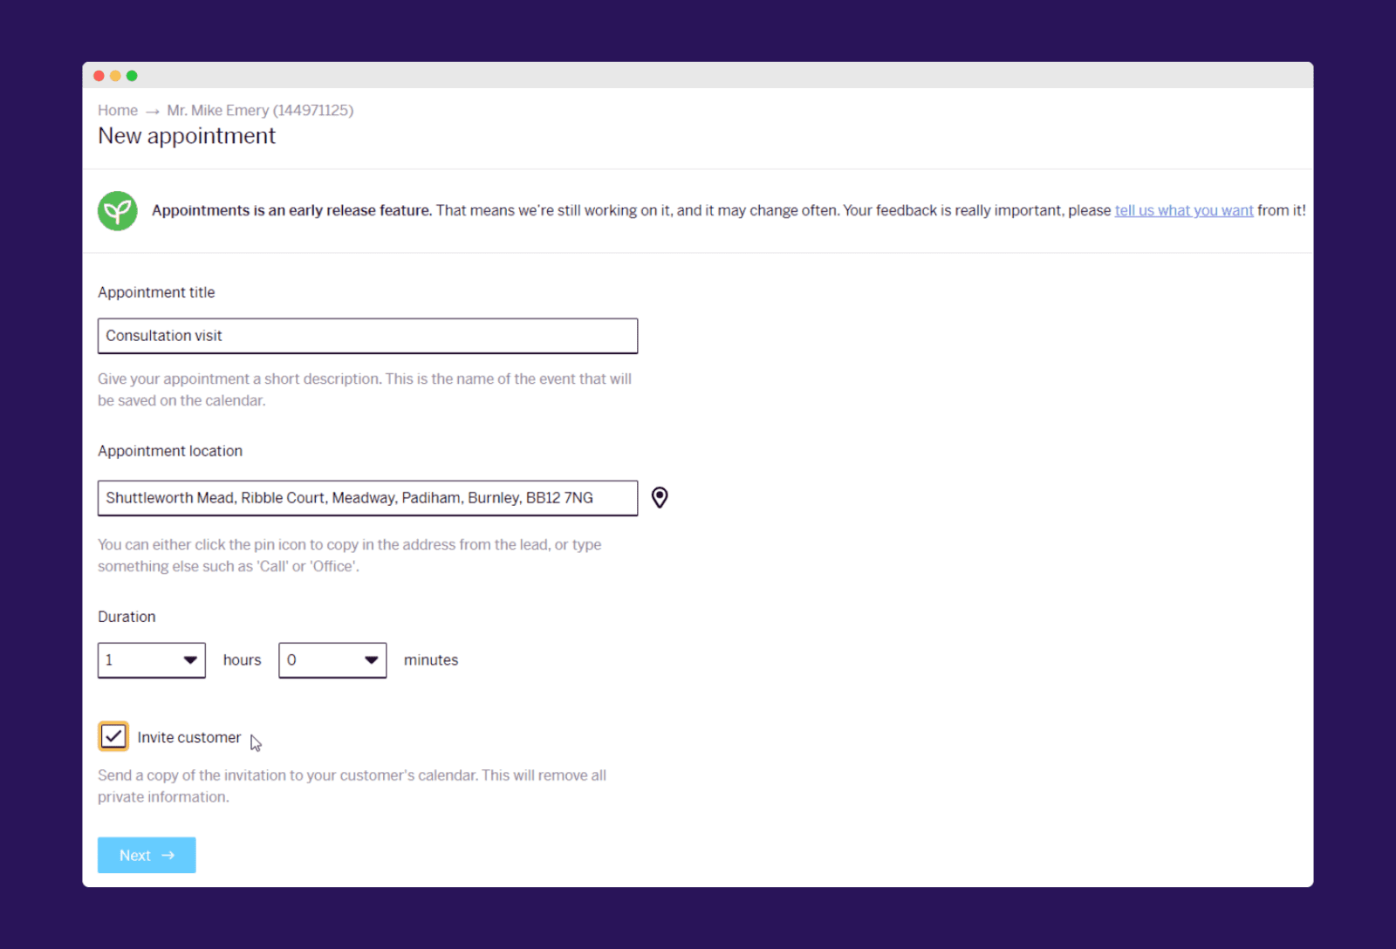Open Mr. Mike Emery's lead record
This screenshot has height=949, width=1396.
click(259, 111)
